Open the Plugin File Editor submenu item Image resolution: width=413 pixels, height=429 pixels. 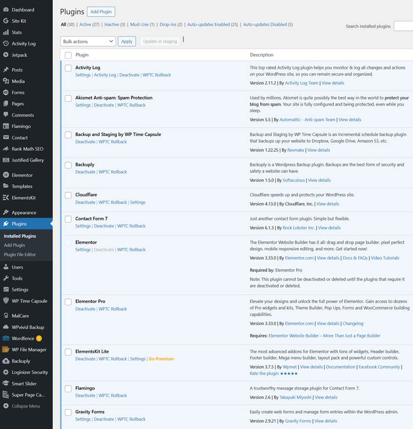(20, 255)
